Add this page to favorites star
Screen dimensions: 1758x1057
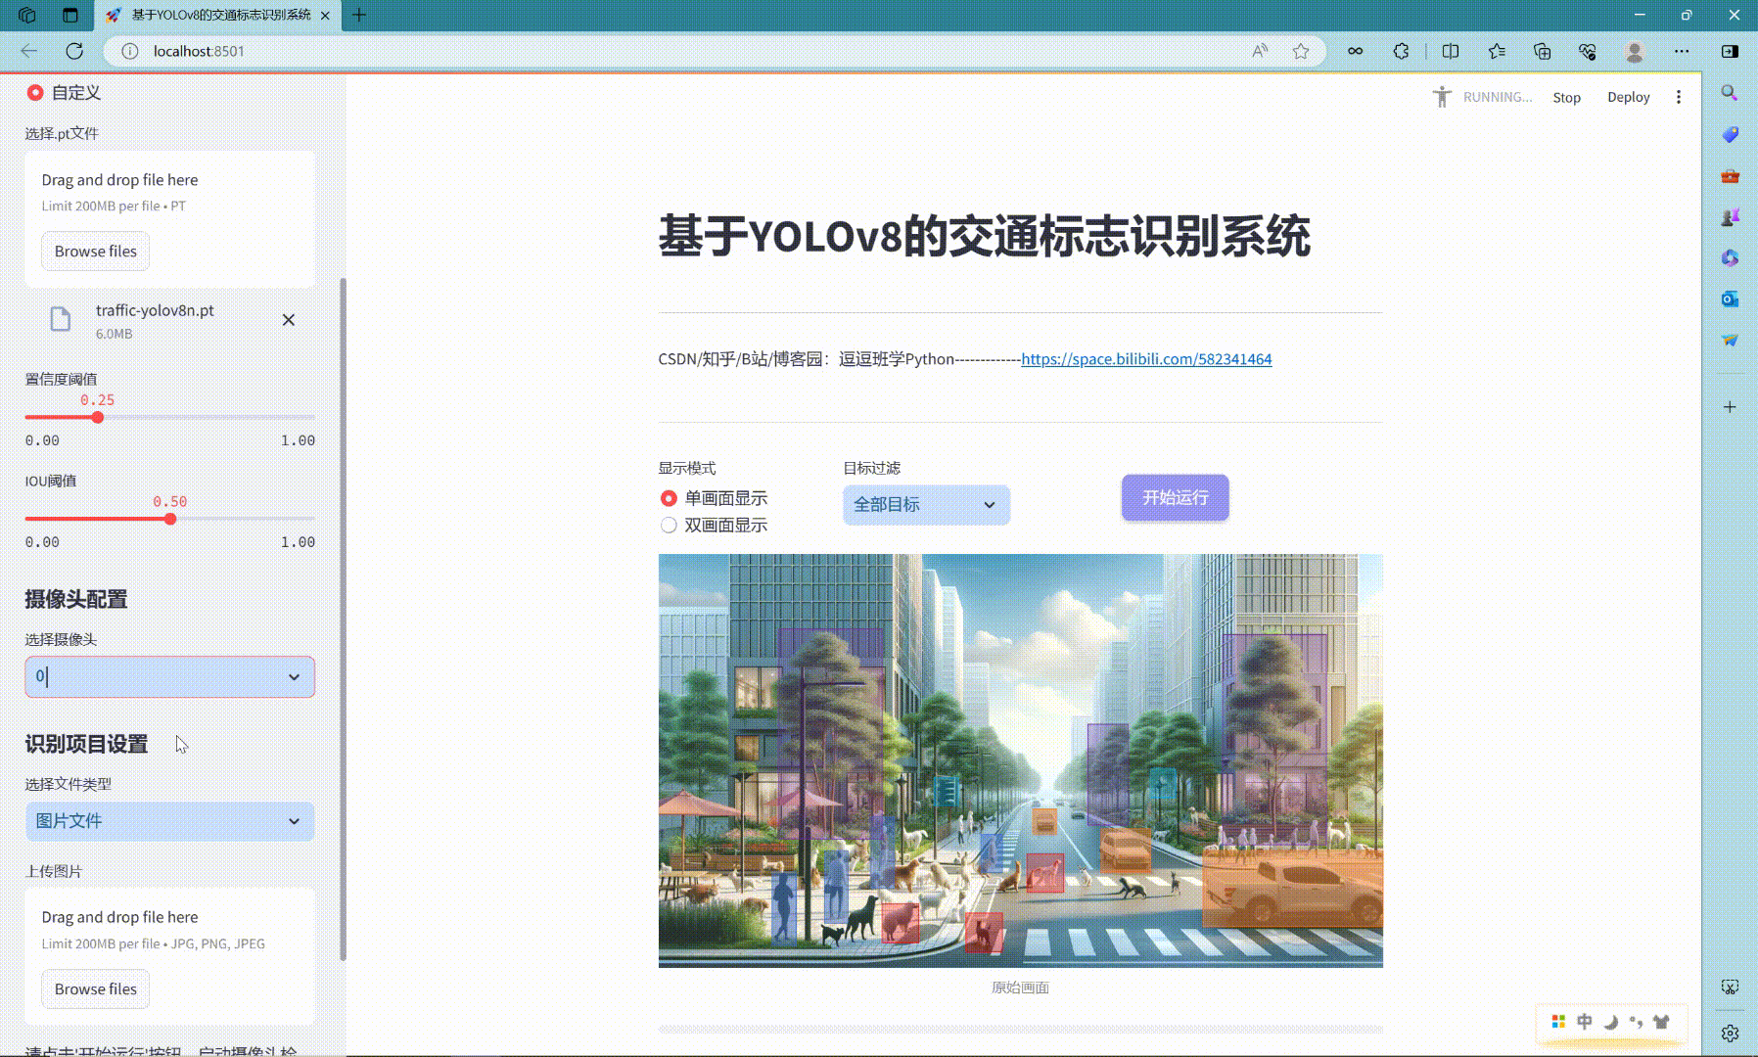coord(1300,51)
